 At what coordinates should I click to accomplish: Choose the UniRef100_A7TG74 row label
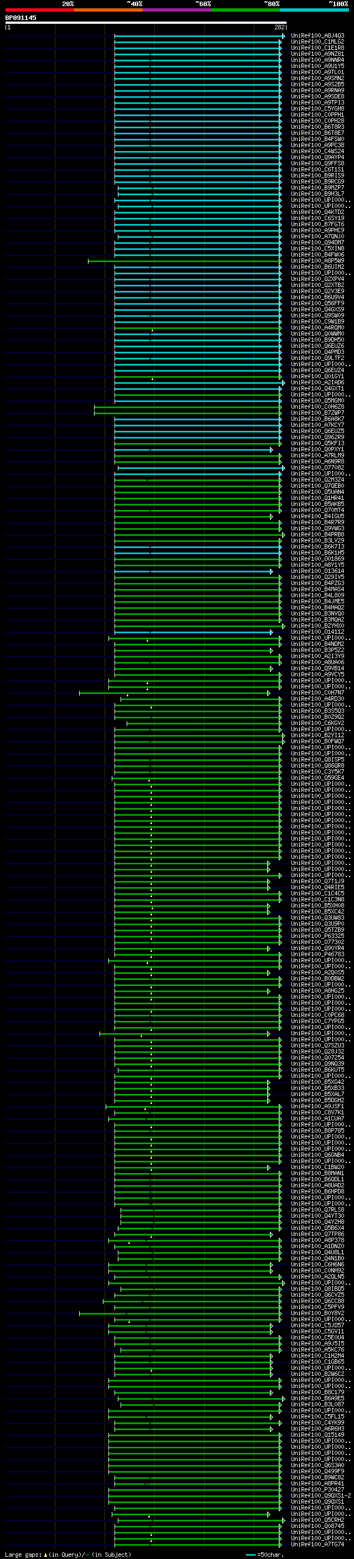click(x=317, y=1544)
